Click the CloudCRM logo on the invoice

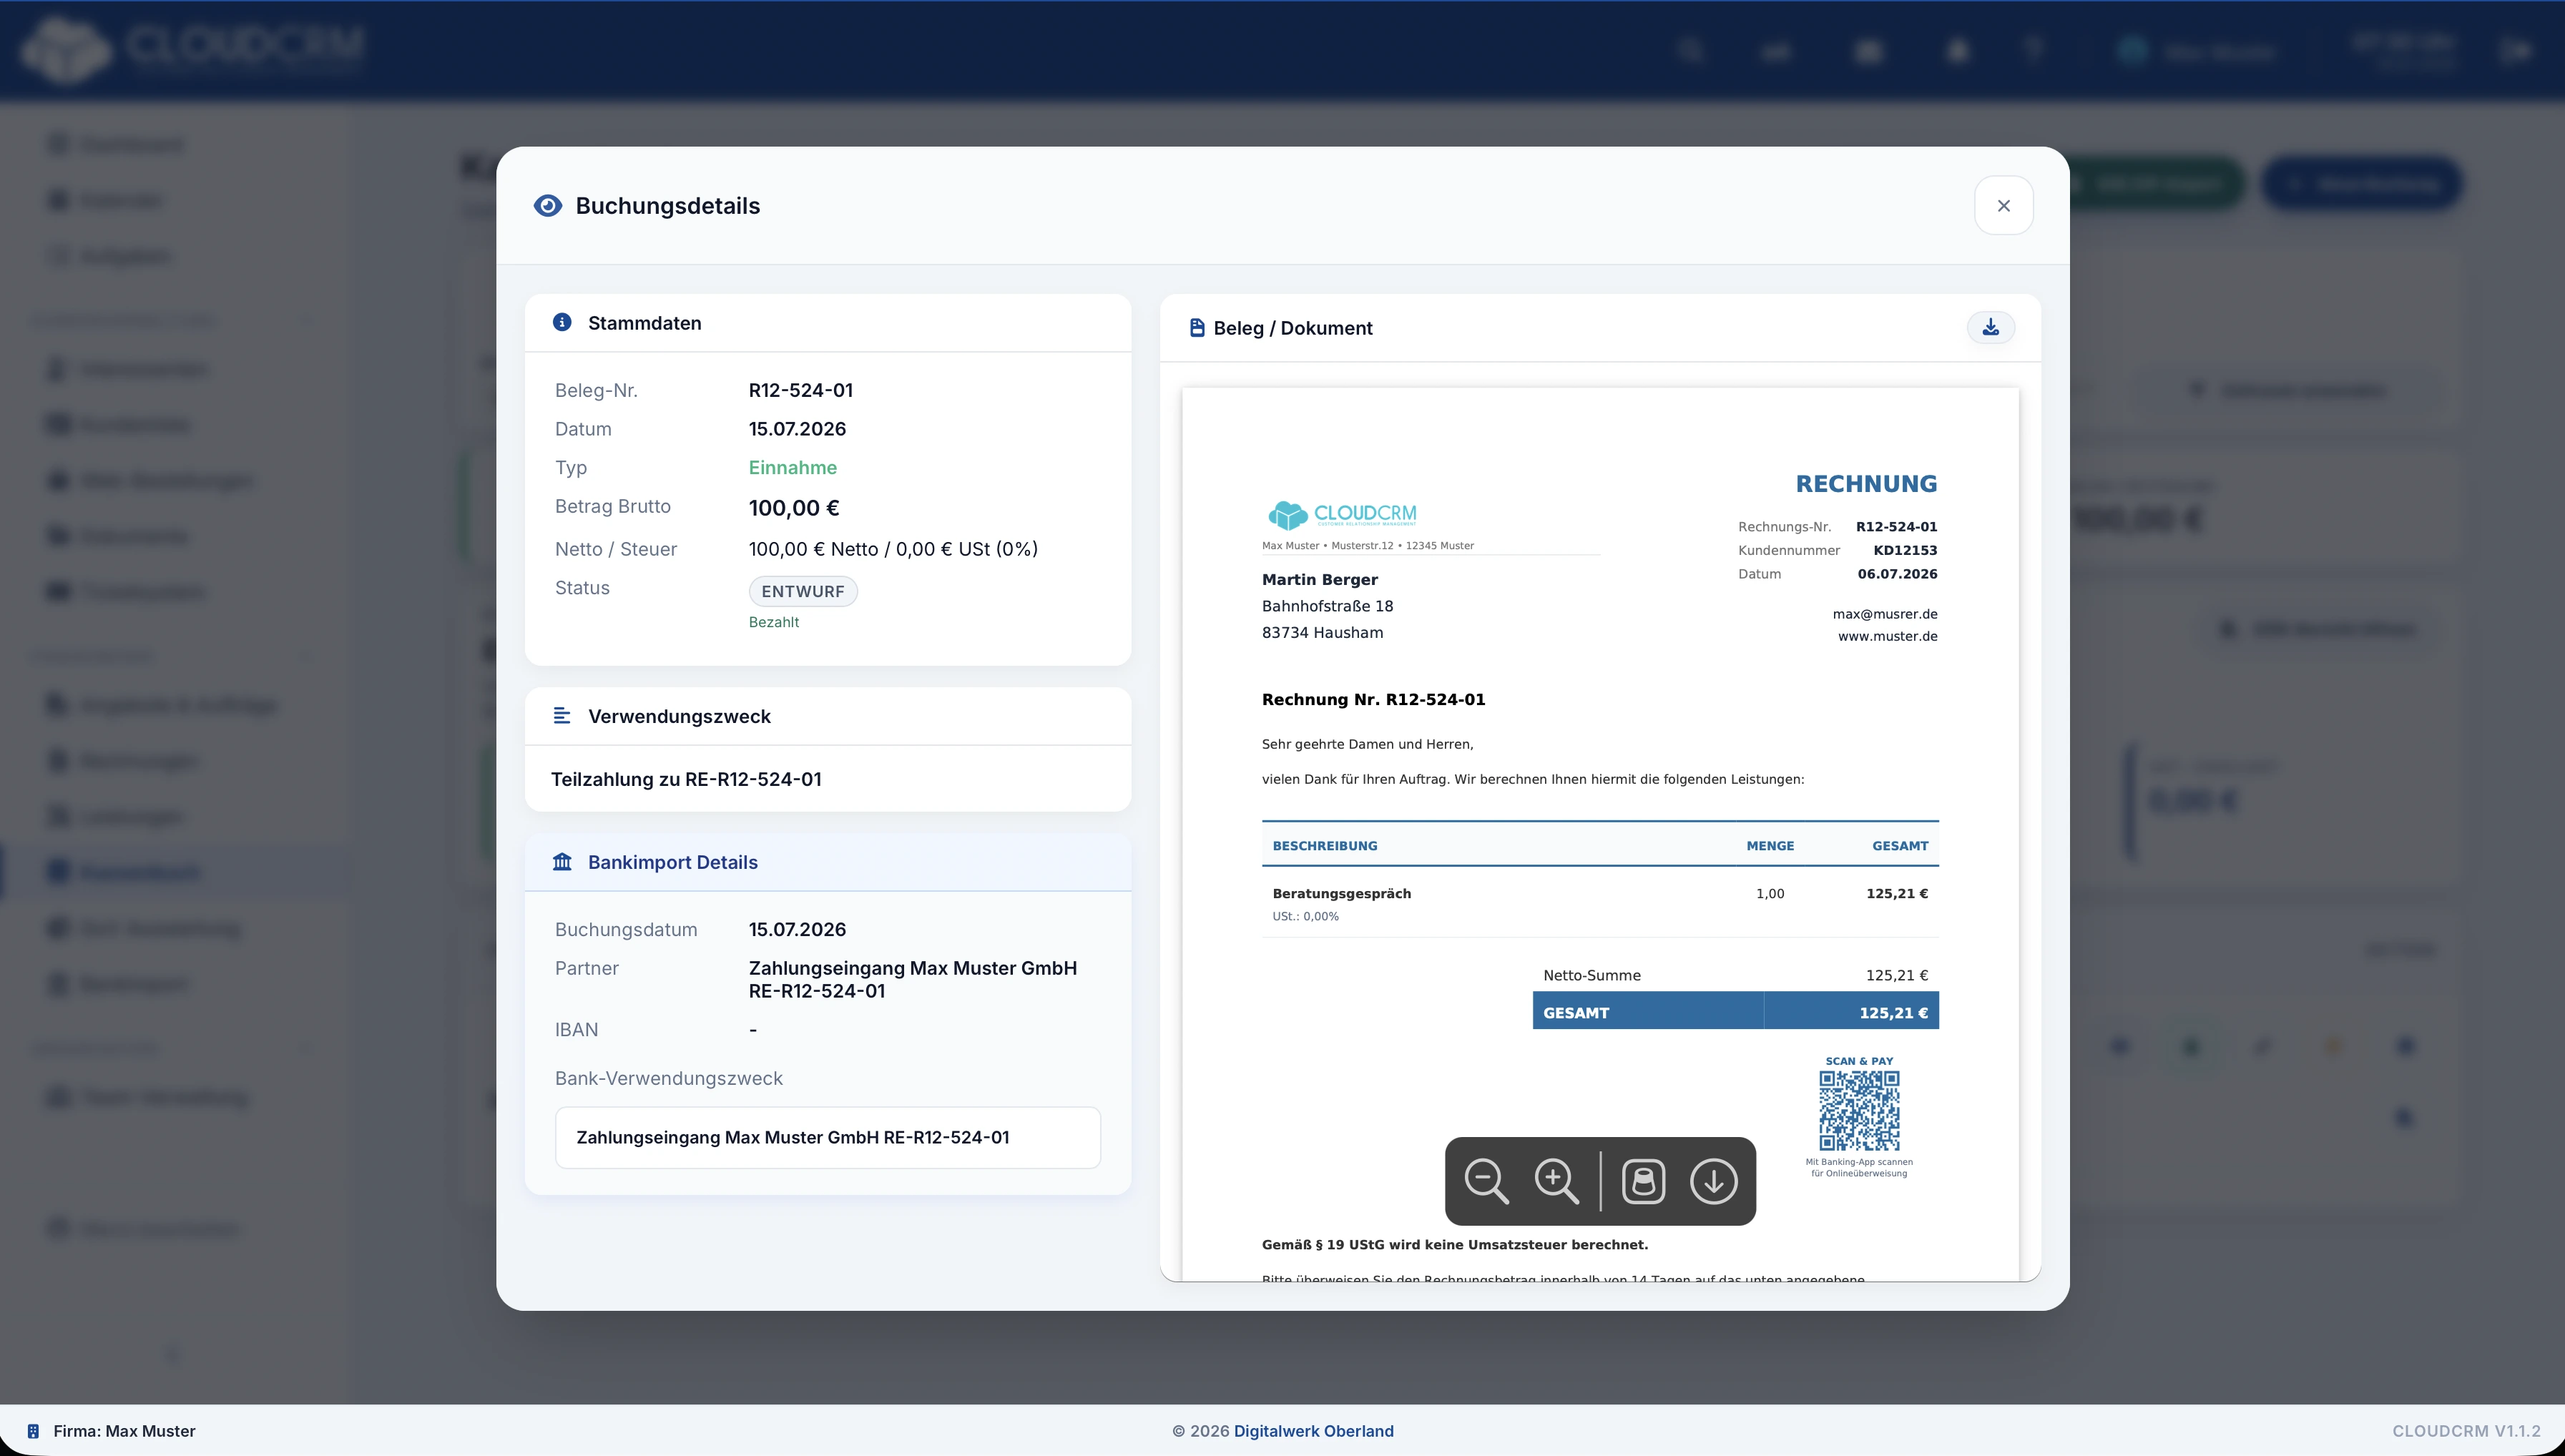(1342, 515)
